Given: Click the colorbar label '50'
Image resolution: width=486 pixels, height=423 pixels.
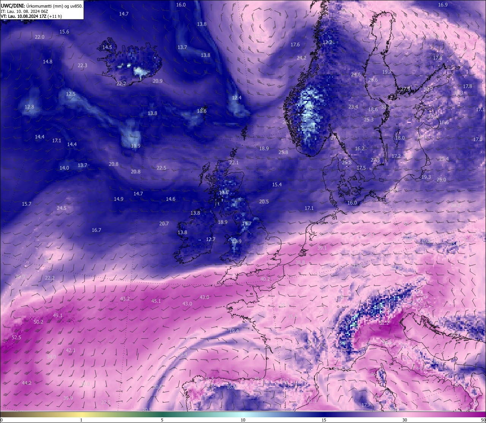Looking at the screenshot, I should [483, 420].
